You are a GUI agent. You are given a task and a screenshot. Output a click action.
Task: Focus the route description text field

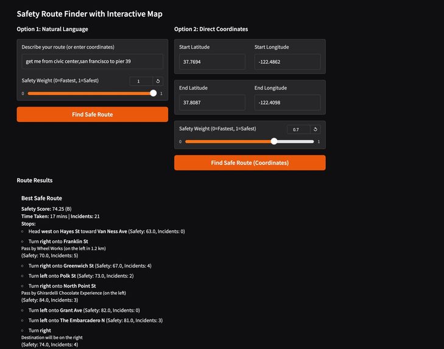point(93,62)
